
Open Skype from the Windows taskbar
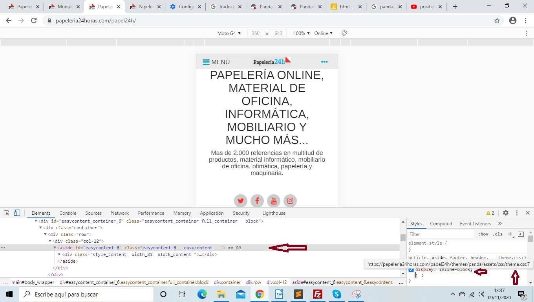tap(336, 294)
